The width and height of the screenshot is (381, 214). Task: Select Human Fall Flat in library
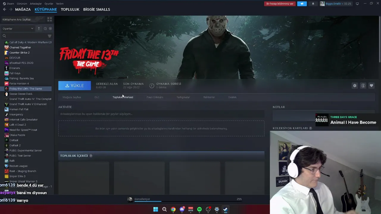pyautogui.click(x=19, y=109)
